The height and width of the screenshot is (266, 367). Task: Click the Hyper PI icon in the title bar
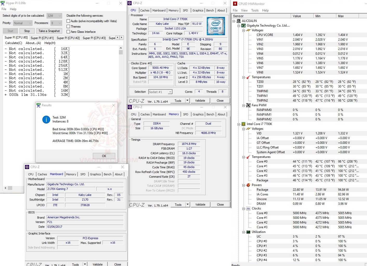[3, 3]
